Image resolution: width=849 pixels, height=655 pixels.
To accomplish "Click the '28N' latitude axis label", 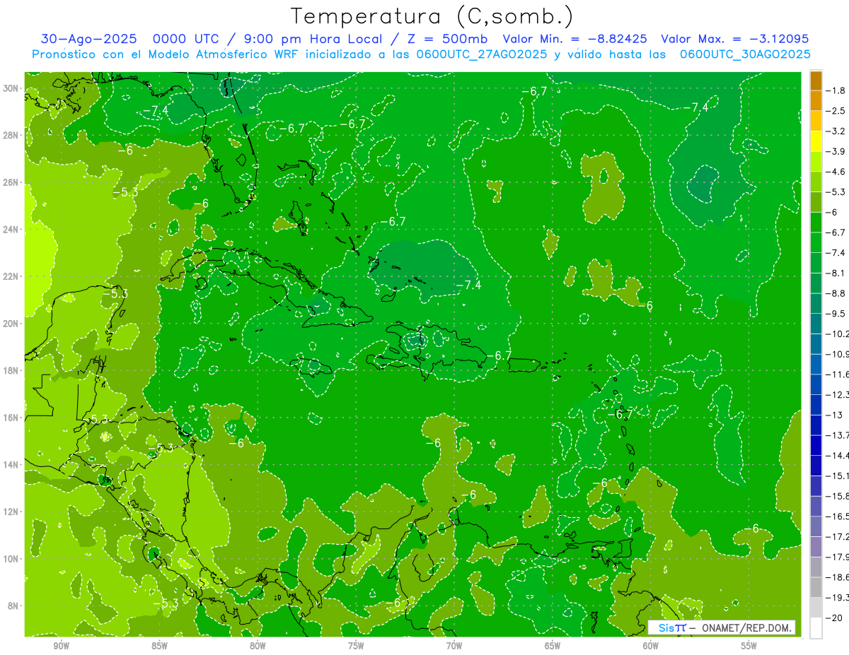I will (x=12, y=135).
